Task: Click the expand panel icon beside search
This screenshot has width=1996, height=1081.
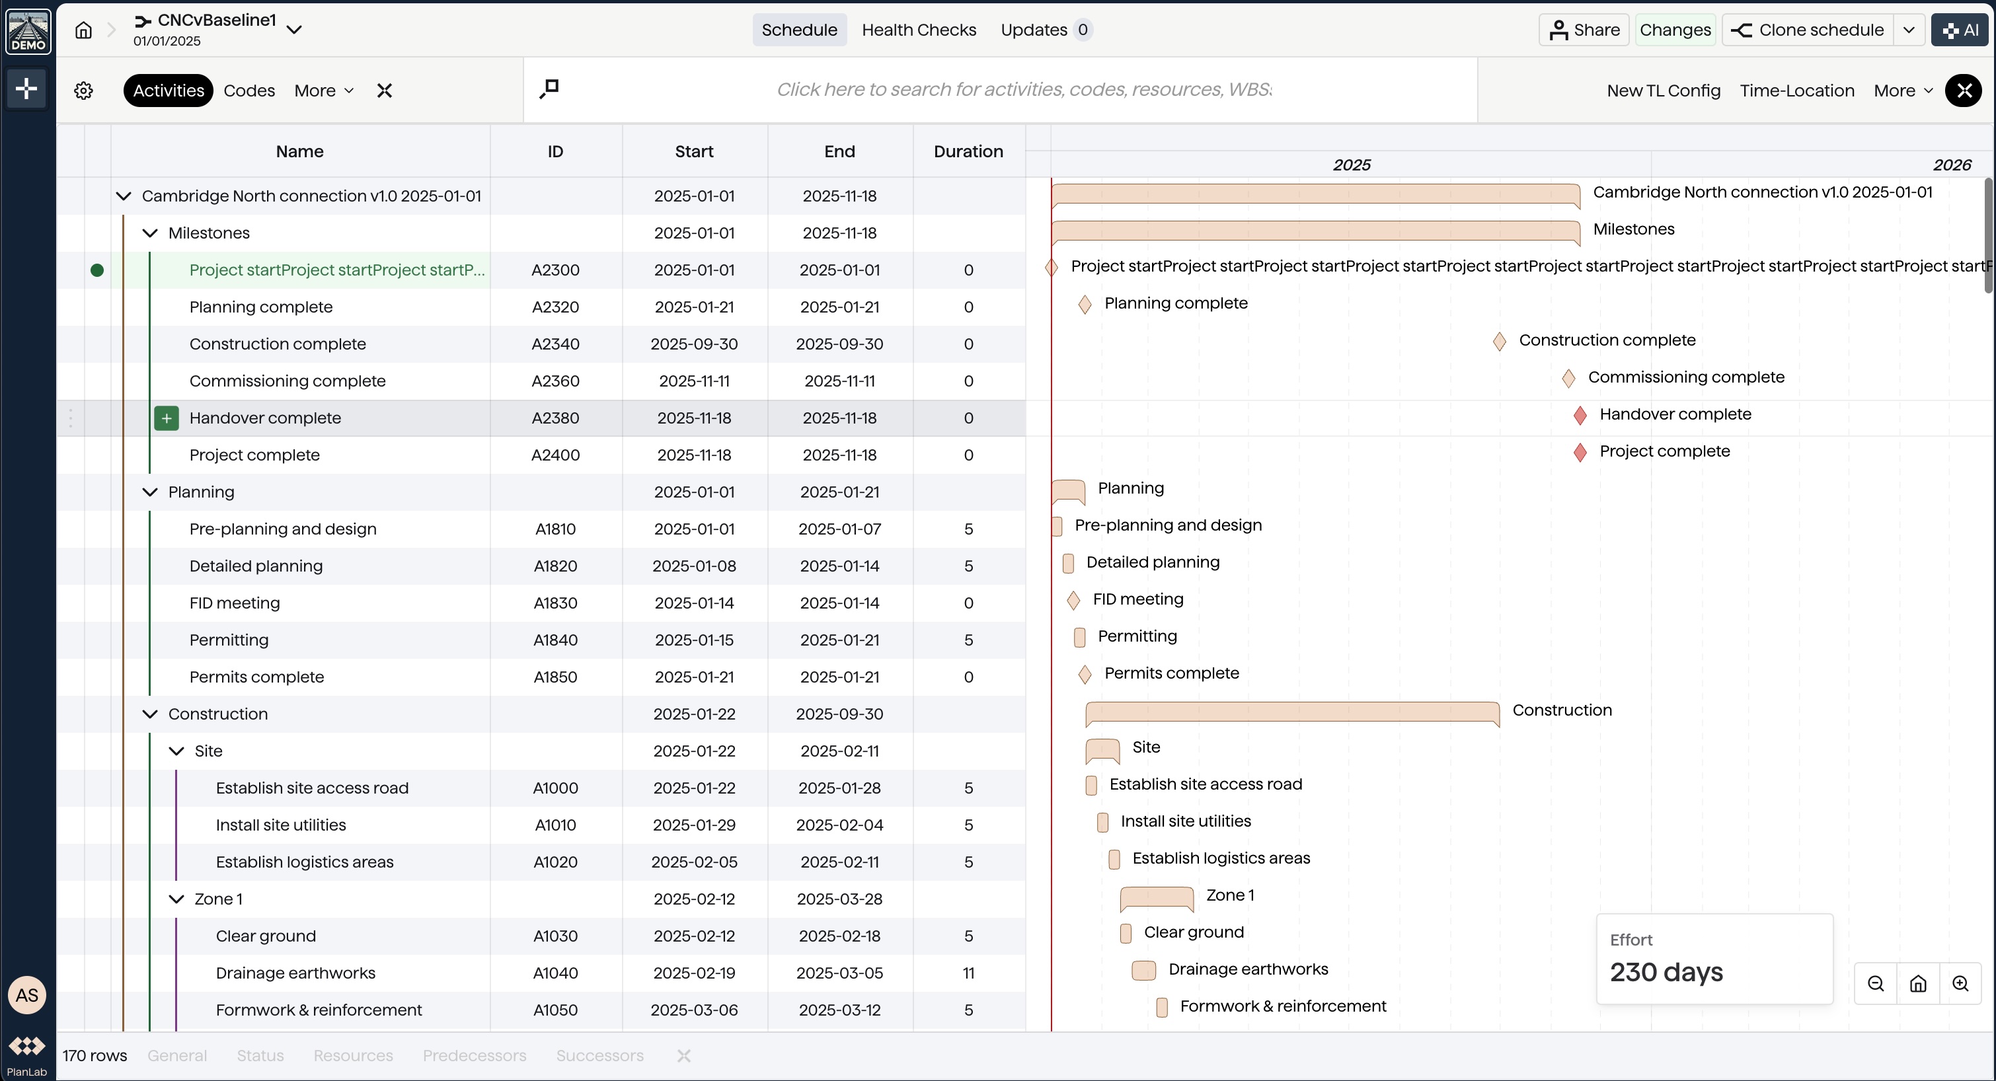Action: coord(549,89)
